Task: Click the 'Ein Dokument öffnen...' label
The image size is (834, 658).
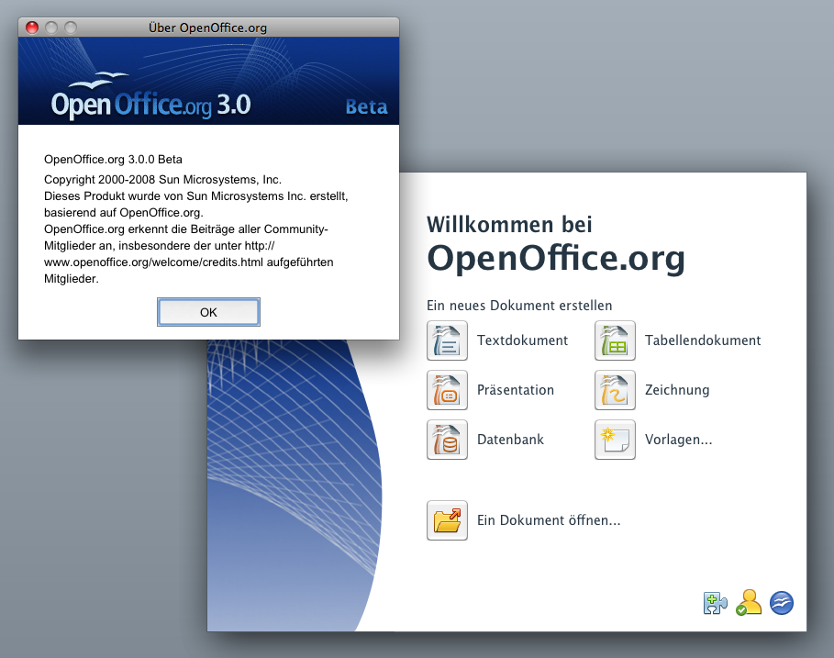Action: [549, 520]
